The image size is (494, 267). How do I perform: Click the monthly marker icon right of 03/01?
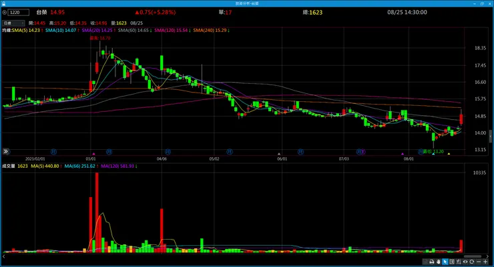click(x=109, y=152)
